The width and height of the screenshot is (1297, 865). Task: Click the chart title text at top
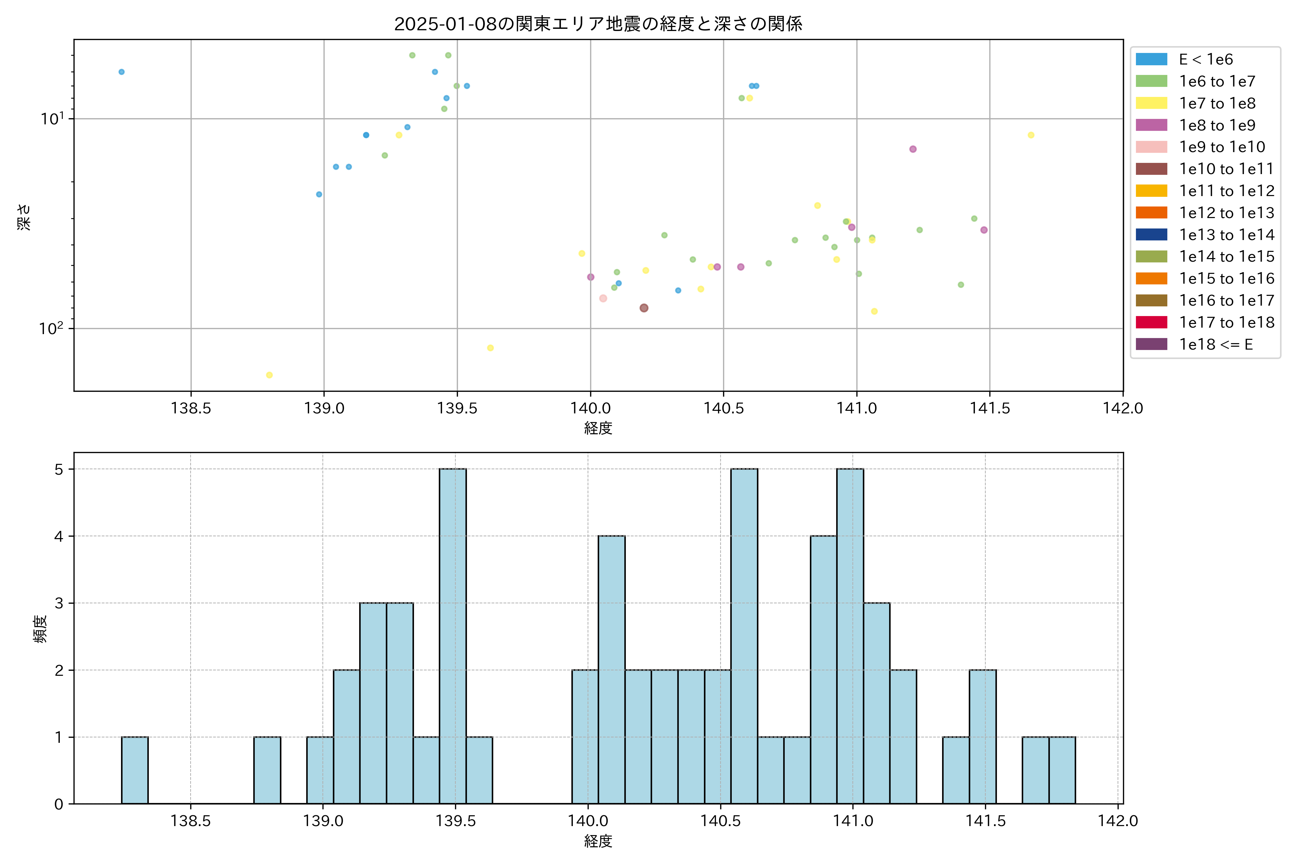[598, 24]
